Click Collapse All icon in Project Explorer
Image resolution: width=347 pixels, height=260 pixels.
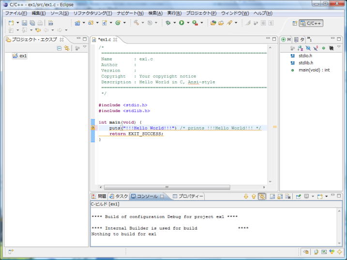tap(60, 48)
